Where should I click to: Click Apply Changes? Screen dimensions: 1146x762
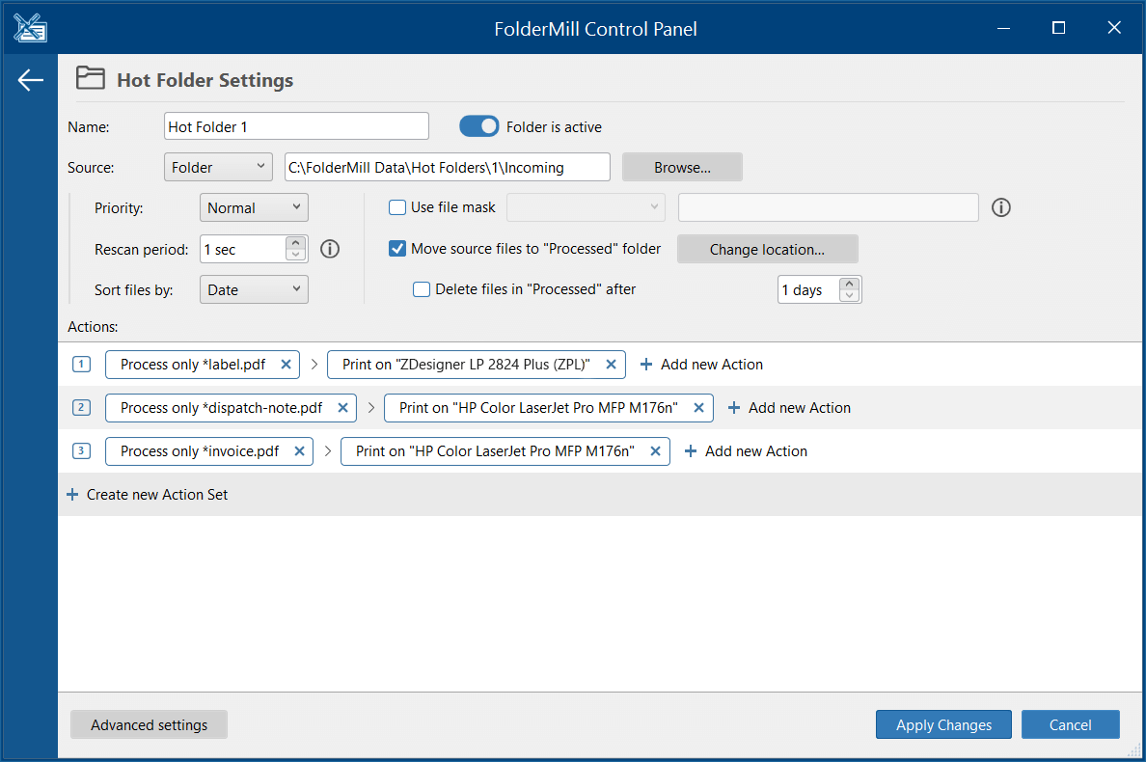click(943, 724)
